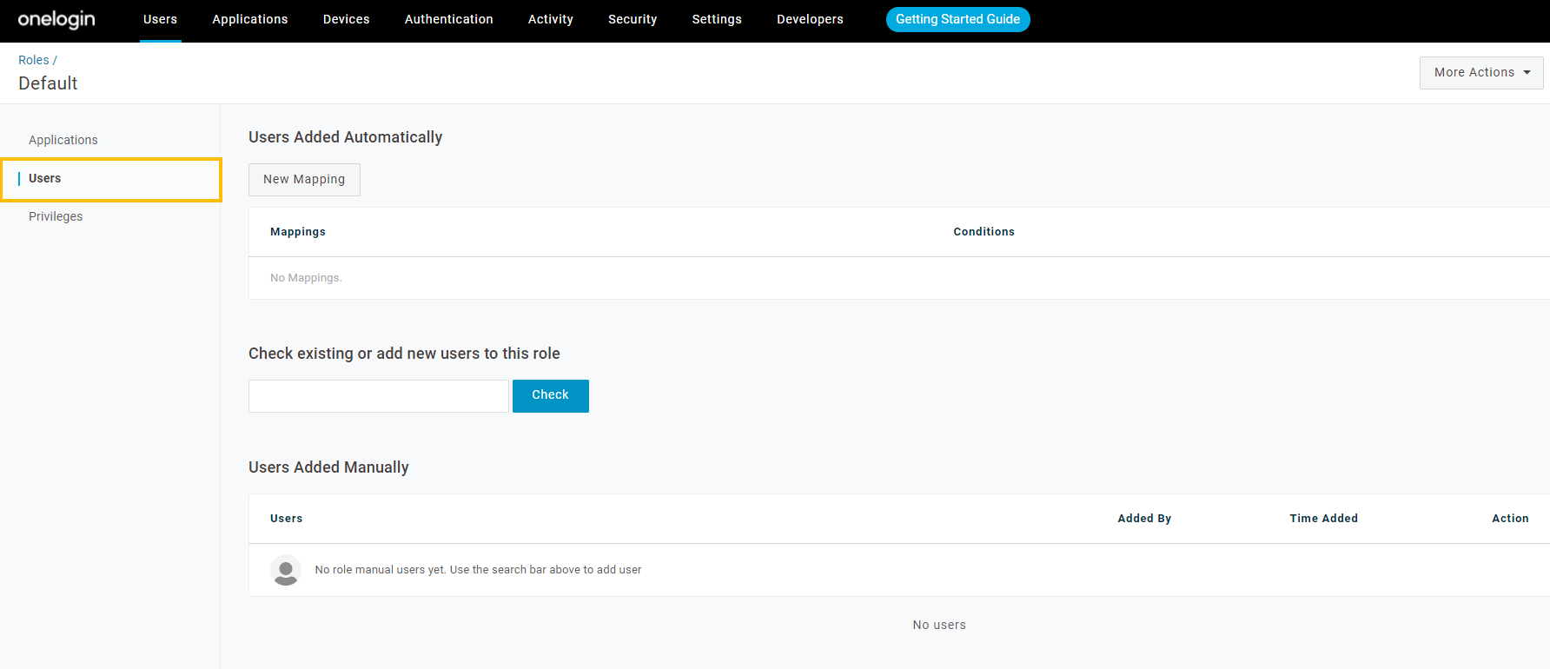Open the Applications top menu
The height and width of the screenshot is (669, 1550).
pyautogui.click(x=250, y=19)
